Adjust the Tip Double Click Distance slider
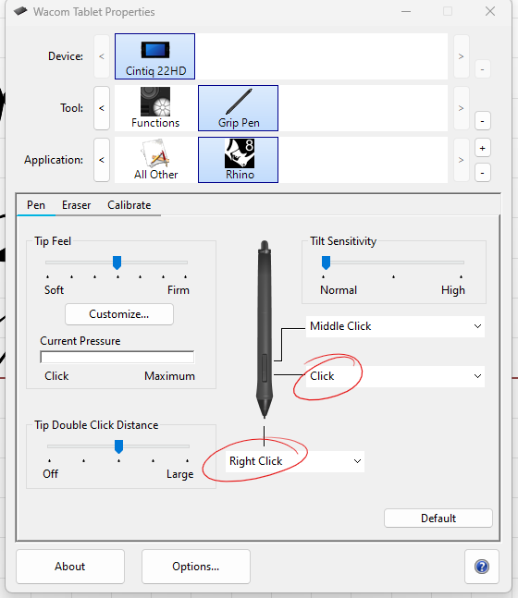The image size is (518, 598). pos(118,446)
